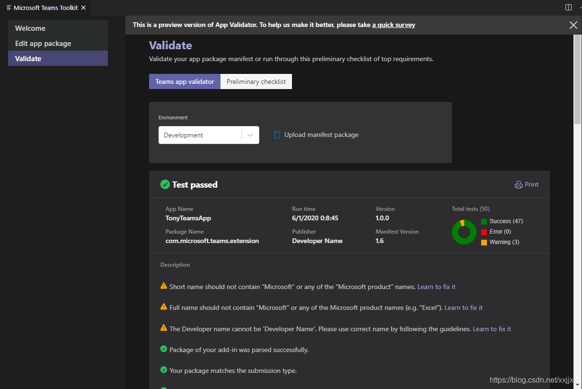The height and width of the screenshot is (389, 582).
Task: Expand the Environment dropdown arrow
Action: pyautogui.click(x=250, y=135)
